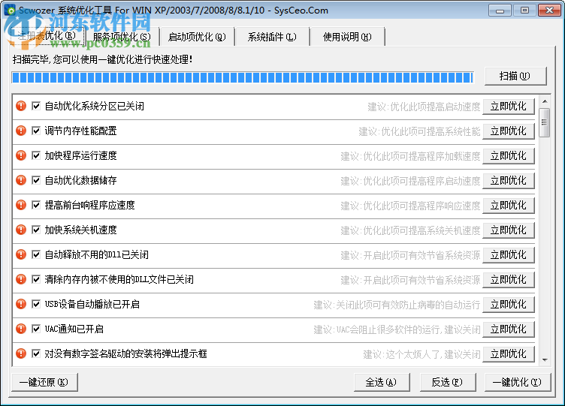Screen dimensions: 565x406
Task: Click warning icon beside 自动释放不用的Dll已关闭
Action: [x=21, y=254]
